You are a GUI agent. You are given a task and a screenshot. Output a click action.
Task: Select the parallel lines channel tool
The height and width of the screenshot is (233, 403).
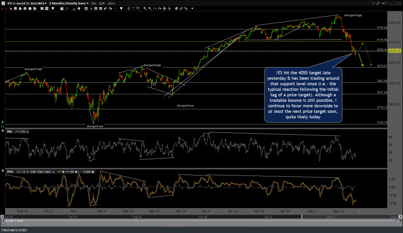138,9
